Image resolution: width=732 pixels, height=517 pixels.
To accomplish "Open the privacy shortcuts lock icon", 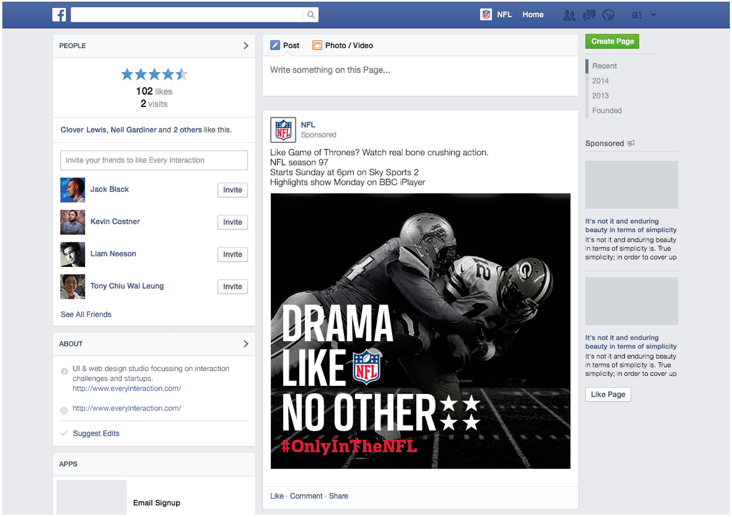I will pyautogui.click(x=636, y=15).
